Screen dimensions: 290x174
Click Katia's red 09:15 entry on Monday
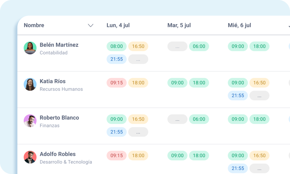116,83
